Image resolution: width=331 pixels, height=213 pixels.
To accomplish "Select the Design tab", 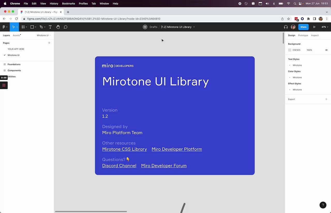I will pyautogui.click(x=291, y=35).
